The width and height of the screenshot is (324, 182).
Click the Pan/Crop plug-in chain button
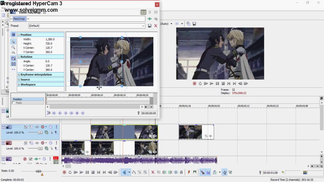click(x=19, y=19)
